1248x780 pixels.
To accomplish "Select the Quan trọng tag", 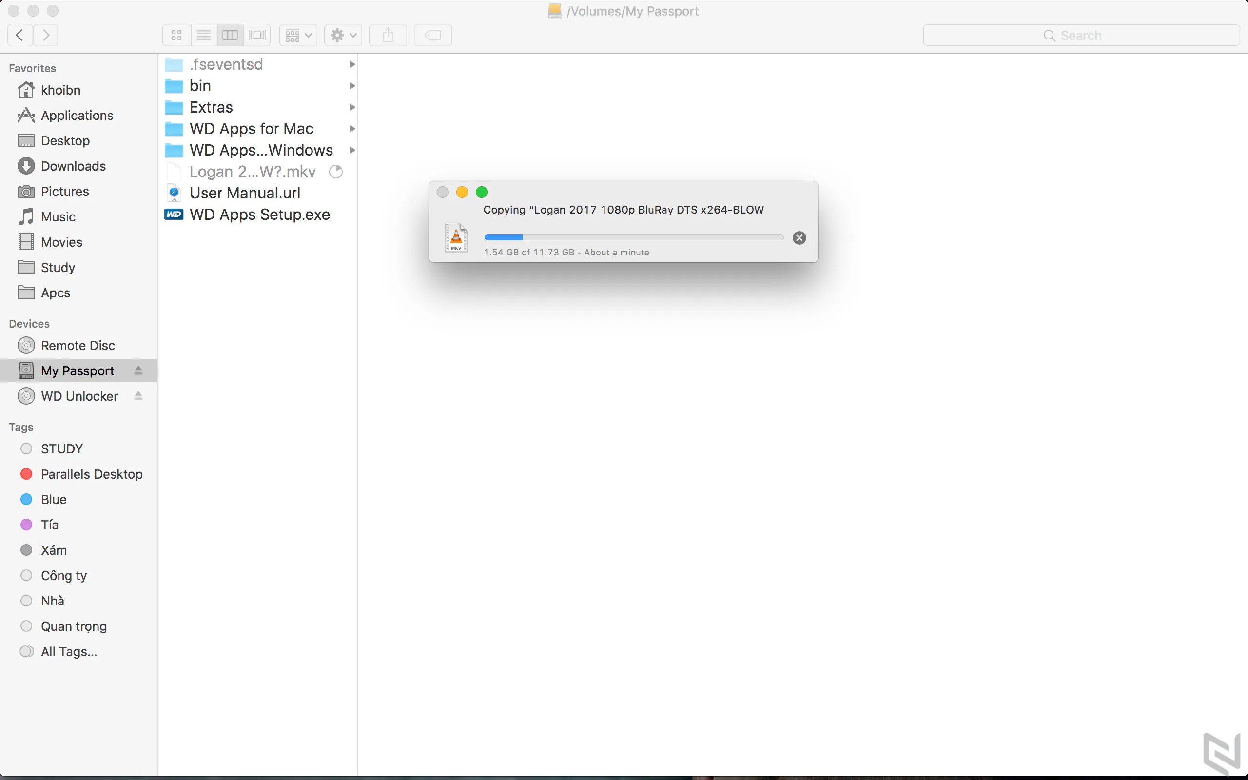I will [x=78, y=625].
